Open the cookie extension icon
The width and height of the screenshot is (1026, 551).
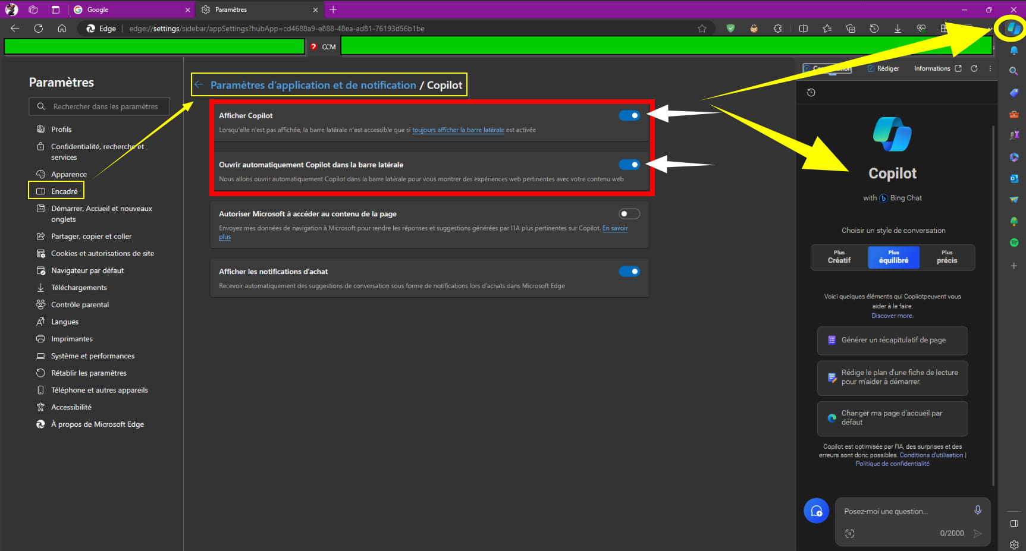click(754, 29)
